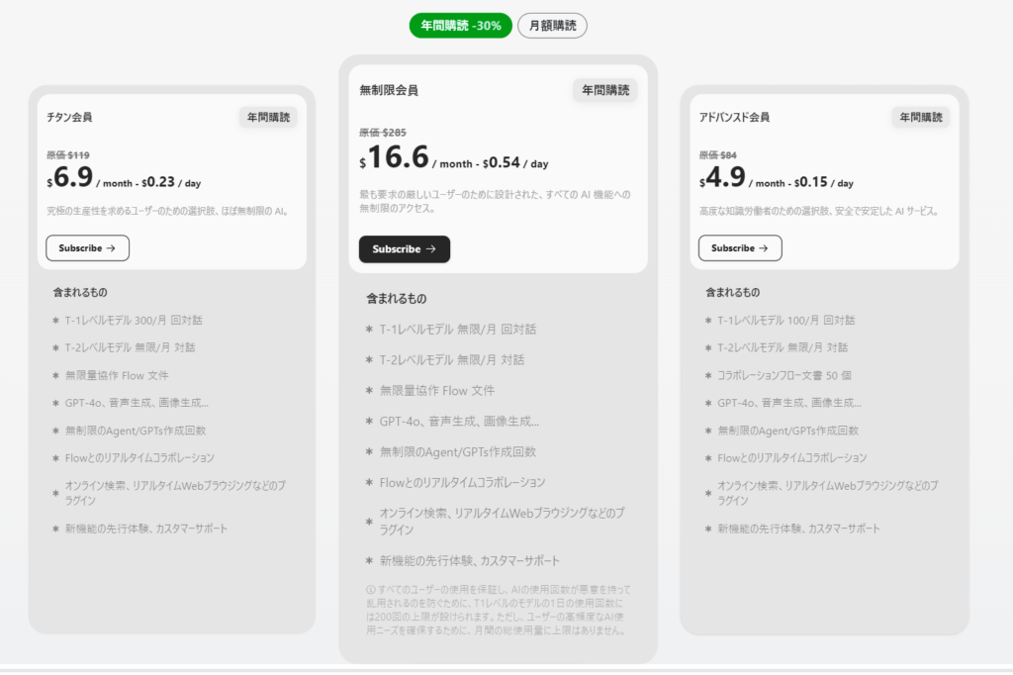The image size is (1013, 675).
Task: Click the info icon beside the usage footnote
Action: tap(370, 590)
